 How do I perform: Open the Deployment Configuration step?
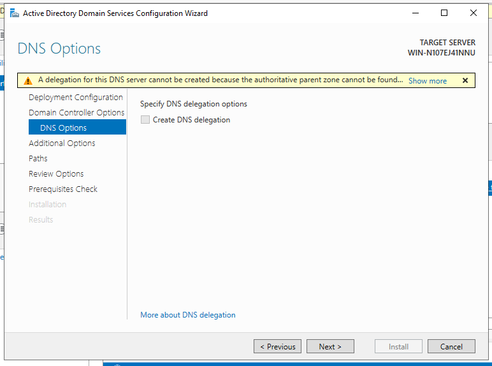[75, 97]
